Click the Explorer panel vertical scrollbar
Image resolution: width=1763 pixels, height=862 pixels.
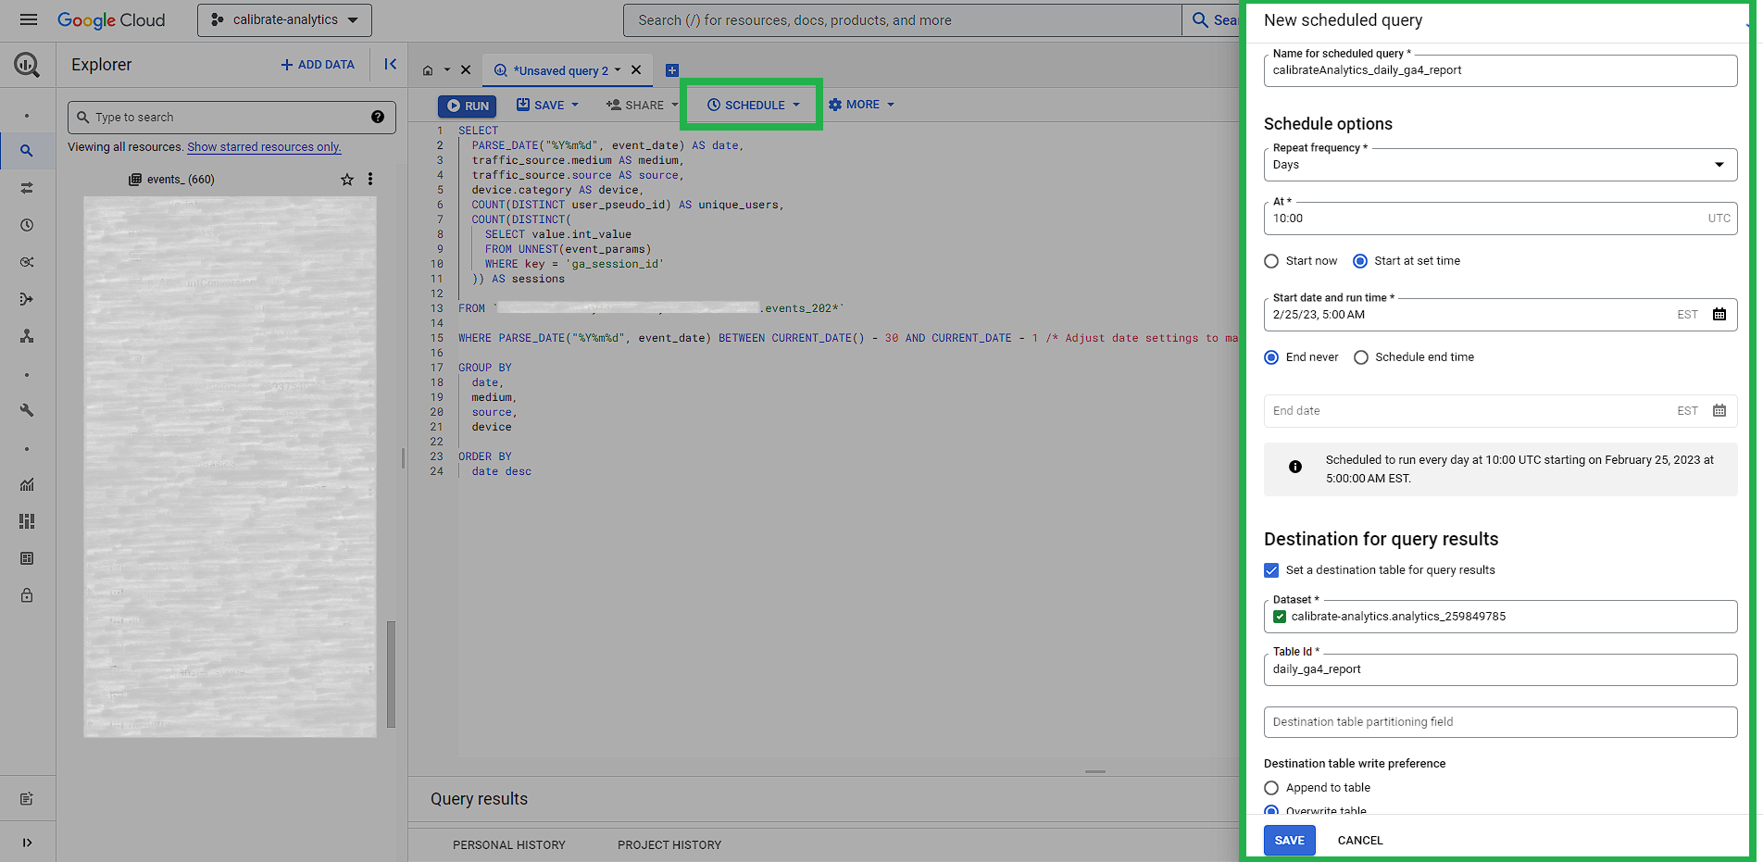click(x=391, y=673)
